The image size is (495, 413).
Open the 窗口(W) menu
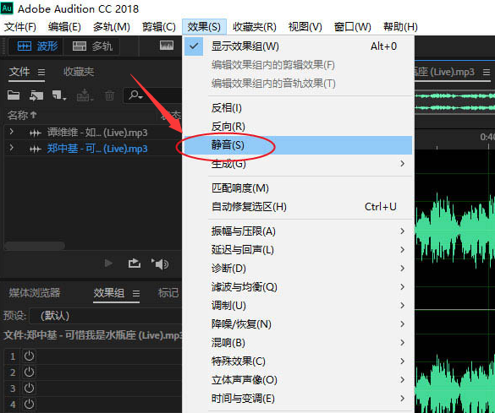(352, 27)
